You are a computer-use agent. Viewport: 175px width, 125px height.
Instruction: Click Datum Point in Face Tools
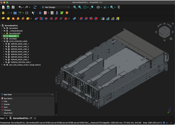pos(8,113)
